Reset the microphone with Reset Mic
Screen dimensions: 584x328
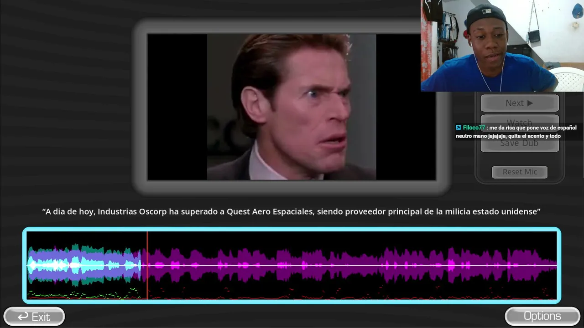[520, 172]
